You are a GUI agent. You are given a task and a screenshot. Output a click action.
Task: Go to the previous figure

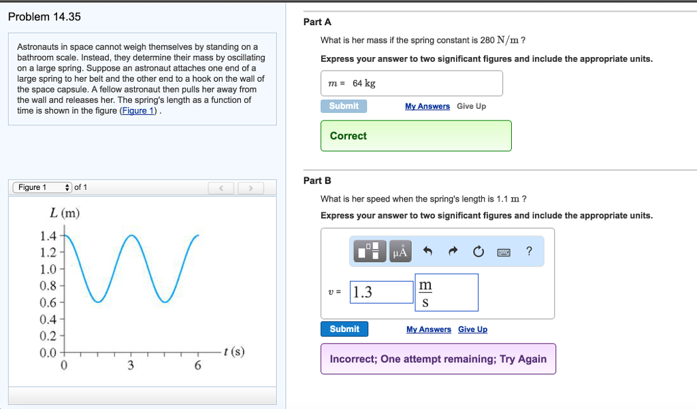tap(221, 188)
